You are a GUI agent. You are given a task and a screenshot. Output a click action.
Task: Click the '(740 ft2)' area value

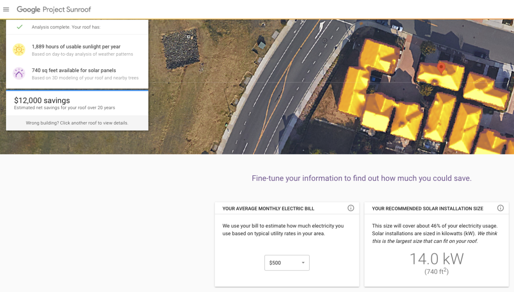pos(437,271)
